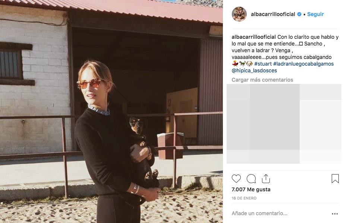347x223 pixels.
Task: View the 7.007 Me gusta likes list
Action: coord(251,189)
